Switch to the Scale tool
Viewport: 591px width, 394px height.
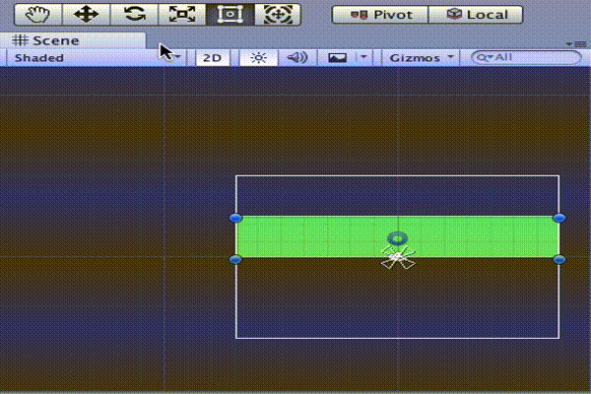(x=182, y=15)
